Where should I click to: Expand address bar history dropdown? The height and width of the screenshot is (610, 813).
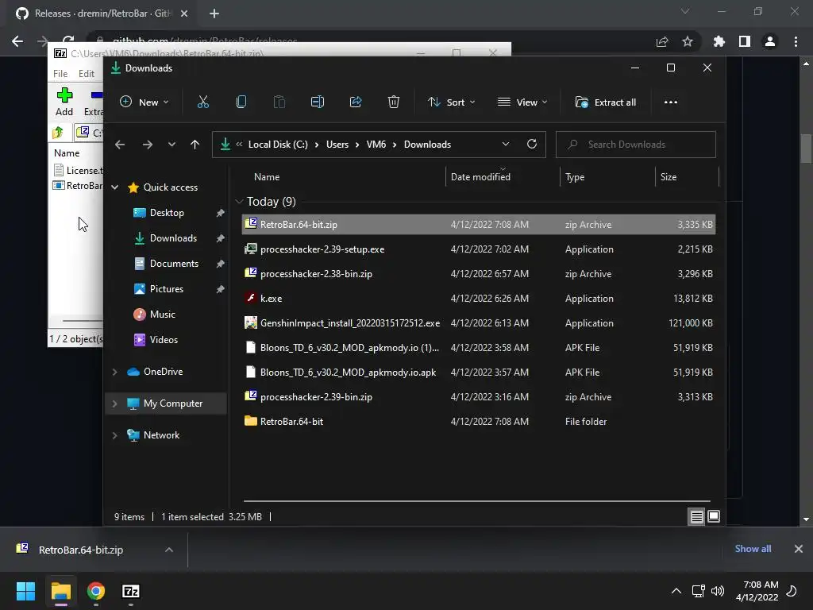pos(506,145)
